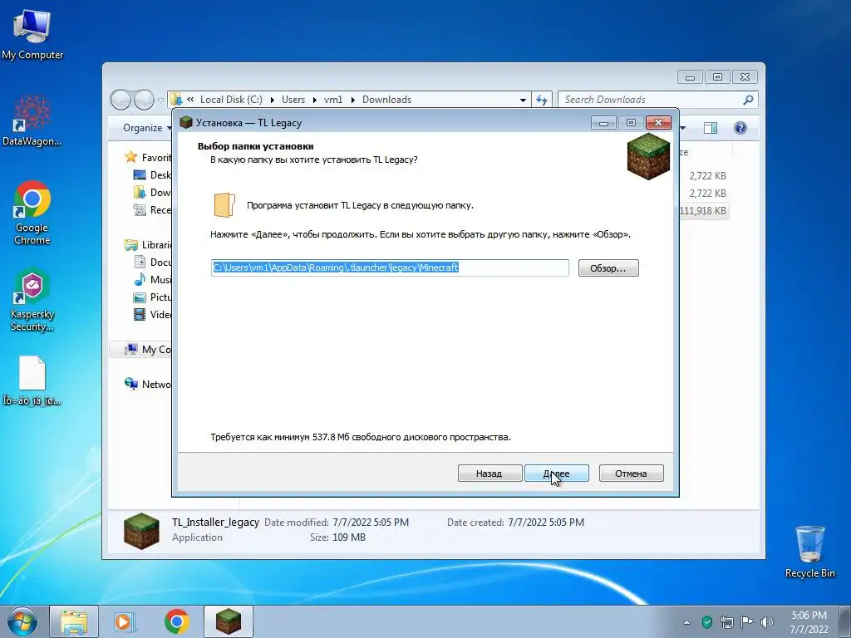Select My Computer in navigation pane
Screen dimensions: 851x638
point(148,350)
